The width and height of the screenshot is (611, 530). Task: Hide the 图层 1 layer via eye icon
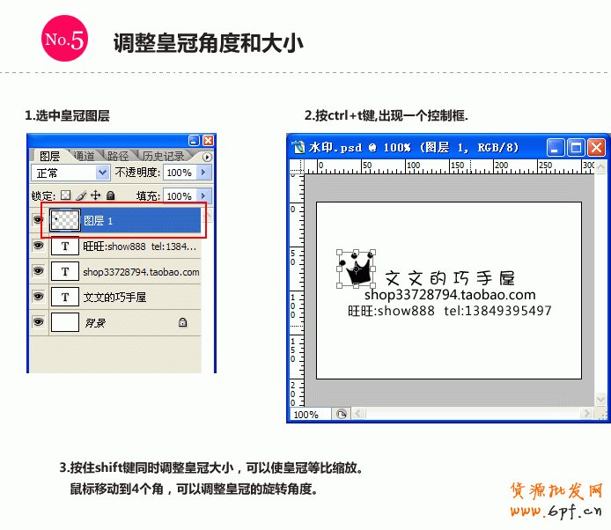click(x=38, y=220)
